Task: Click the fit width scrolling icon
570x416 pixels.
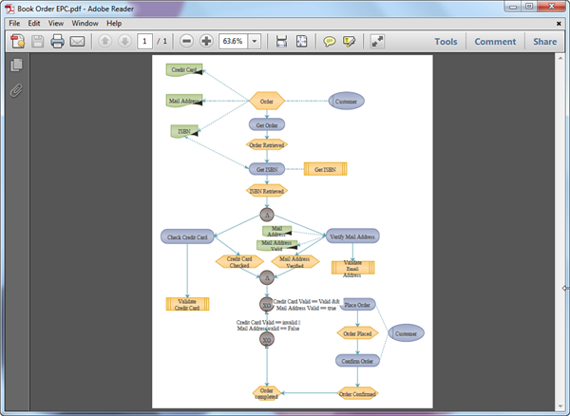Action: pyautogui.click(x=281, y=42)
